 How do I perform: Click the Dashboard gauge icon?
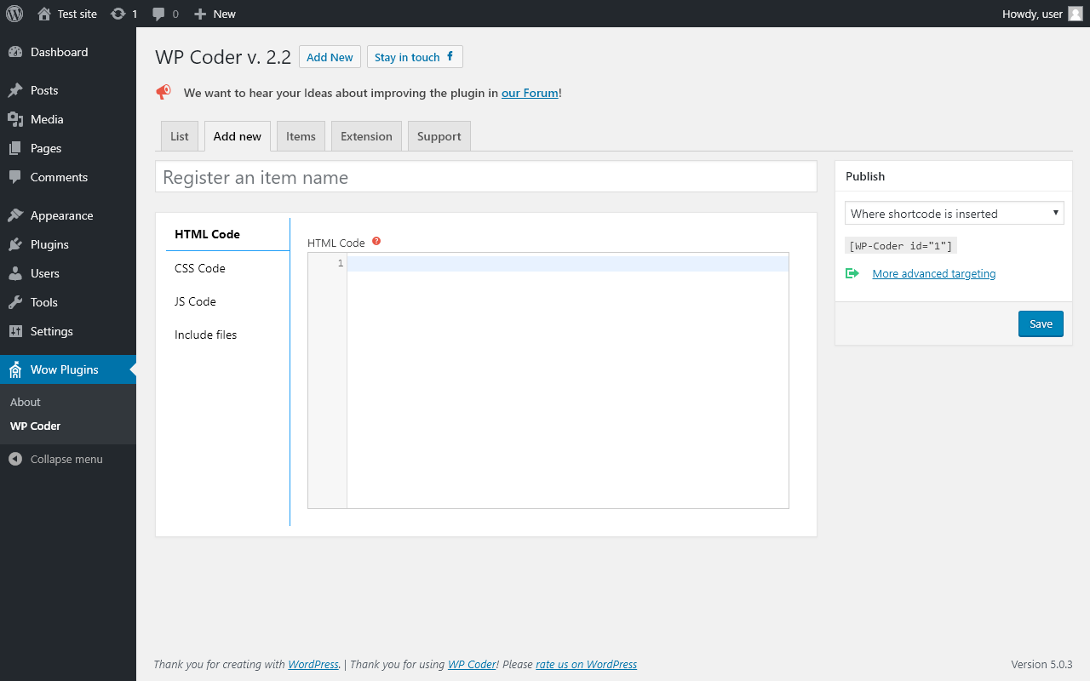point(15,52)
